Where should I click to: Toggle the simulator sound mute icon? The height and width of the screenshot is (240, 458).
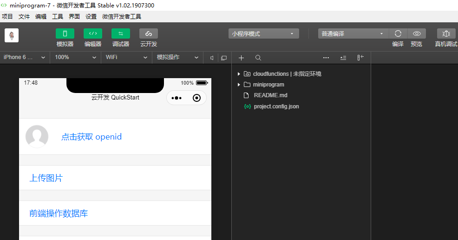[212, 58]
